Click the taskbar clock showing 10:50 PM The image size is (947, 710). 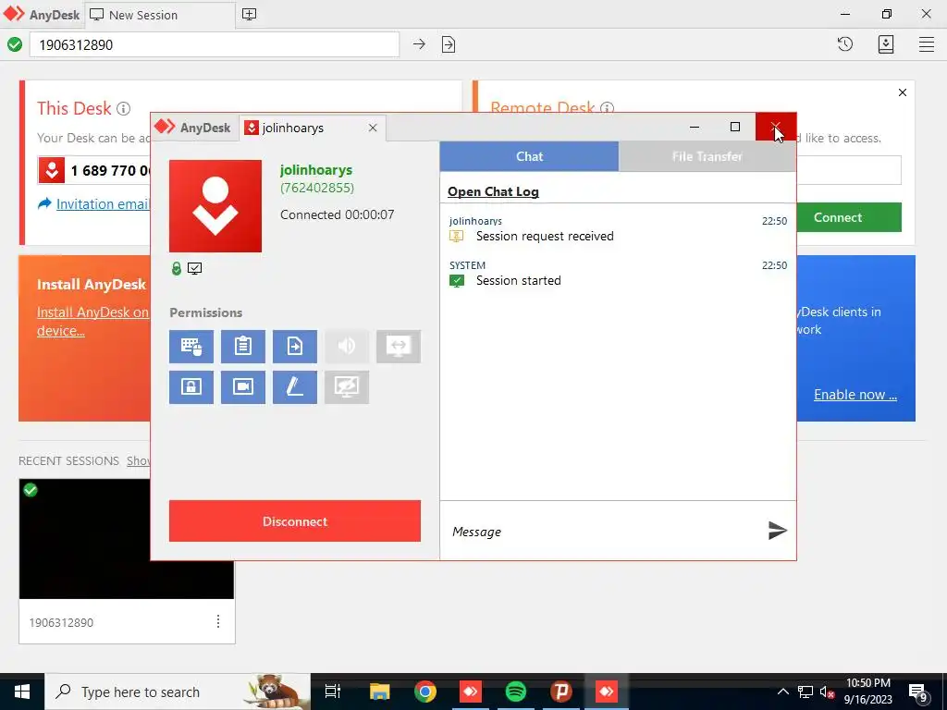(867, 692)
